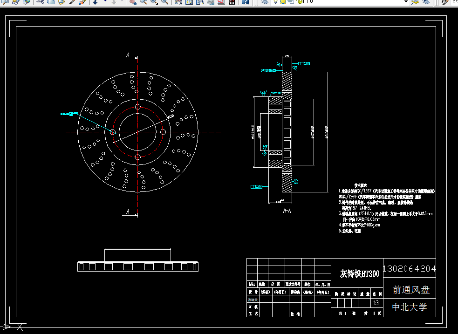Screen dimensions: 458x334
Task: Open the Block Editor tool
Action: (x=82, y=1)
